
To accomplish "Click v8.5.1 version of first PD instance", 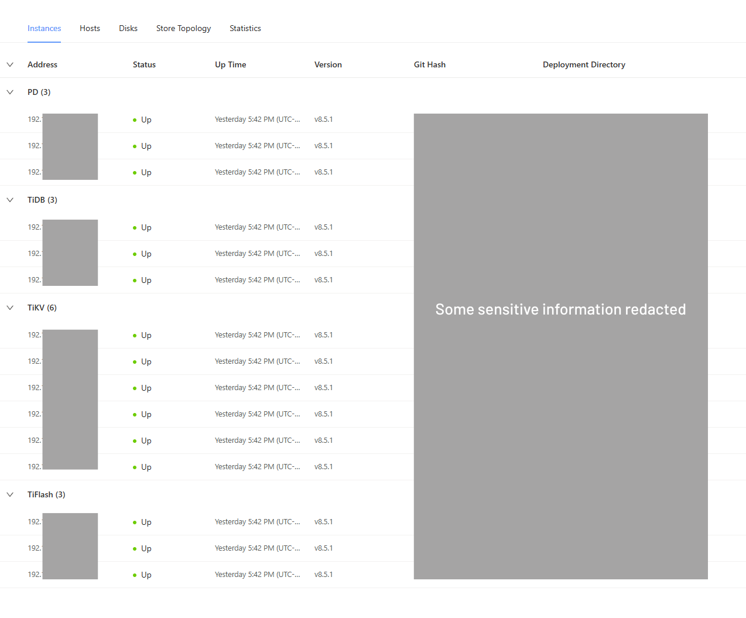I will tap(323, 119).
